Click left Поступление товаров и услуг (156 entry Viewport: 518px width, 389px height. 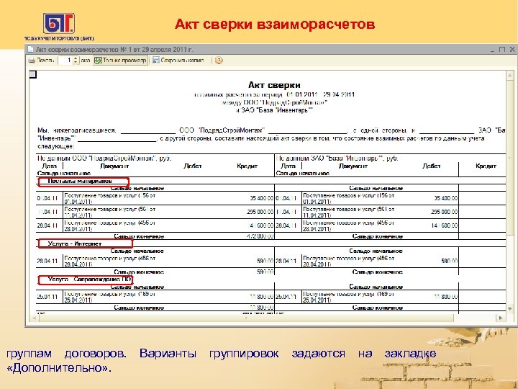110,198
